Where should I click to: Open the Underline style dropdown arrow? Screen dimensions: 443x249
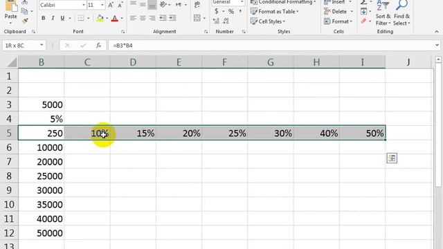click(x=70, y=19)
